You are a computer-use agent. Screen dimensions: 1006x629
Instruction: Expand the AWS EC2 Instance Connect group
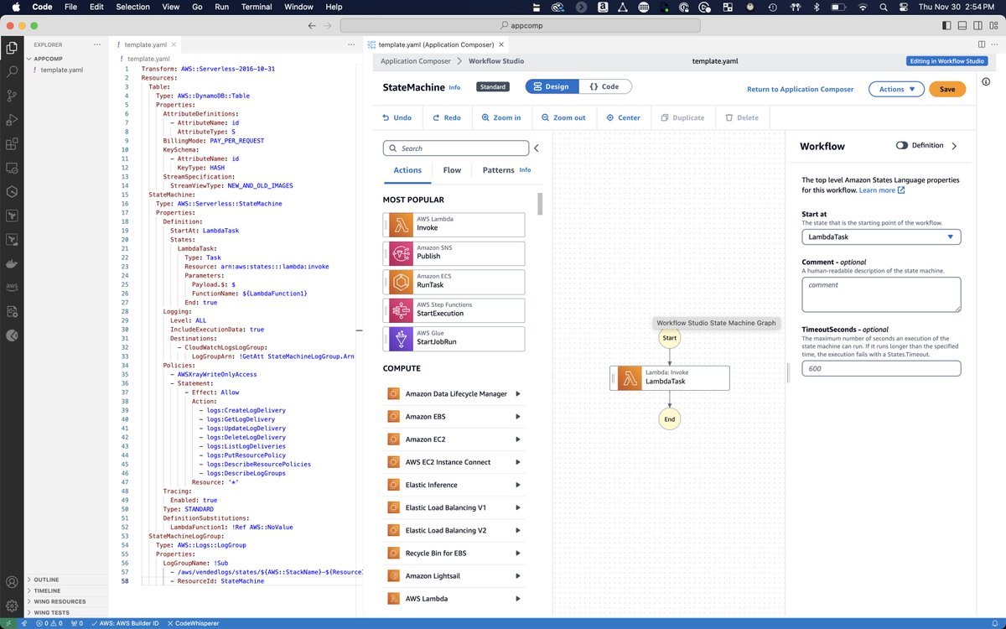(517, 461)
